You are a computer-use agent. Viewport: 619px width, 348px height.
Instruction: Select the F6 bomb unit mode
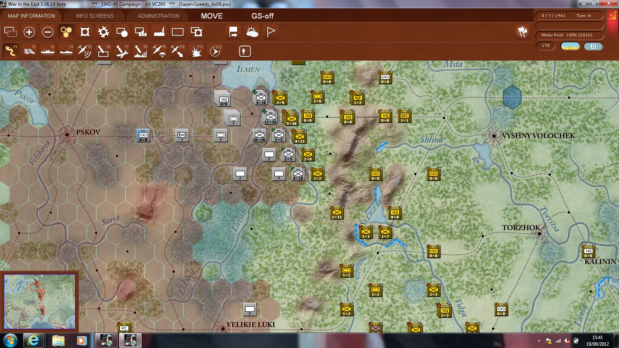tap(103, 51)
